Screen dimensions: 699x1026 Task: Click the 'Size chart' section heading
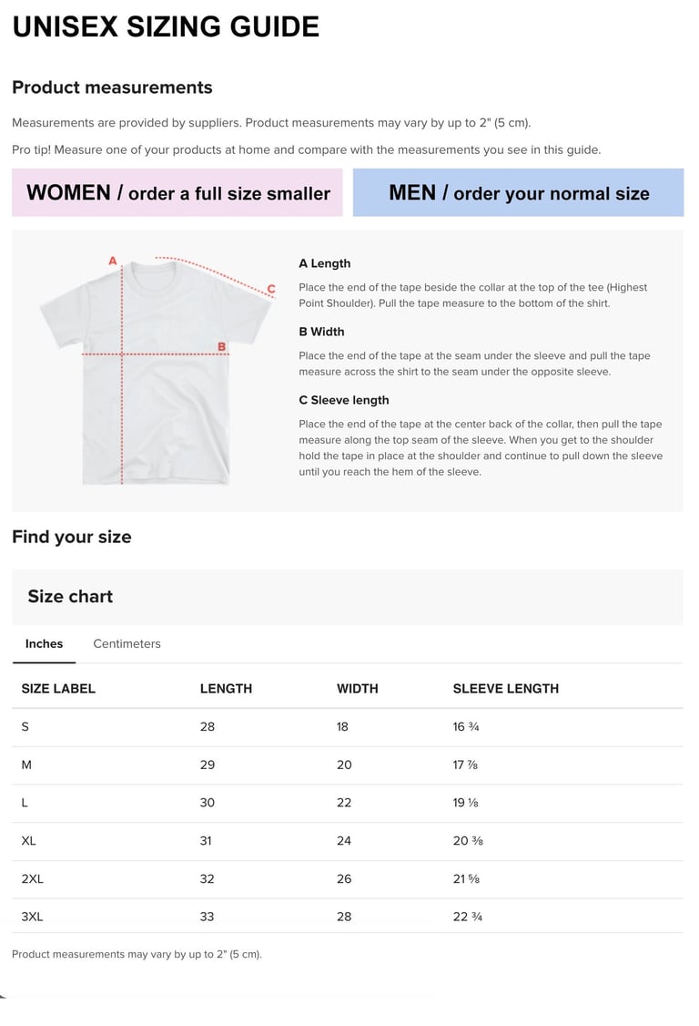tap(70, 596)
